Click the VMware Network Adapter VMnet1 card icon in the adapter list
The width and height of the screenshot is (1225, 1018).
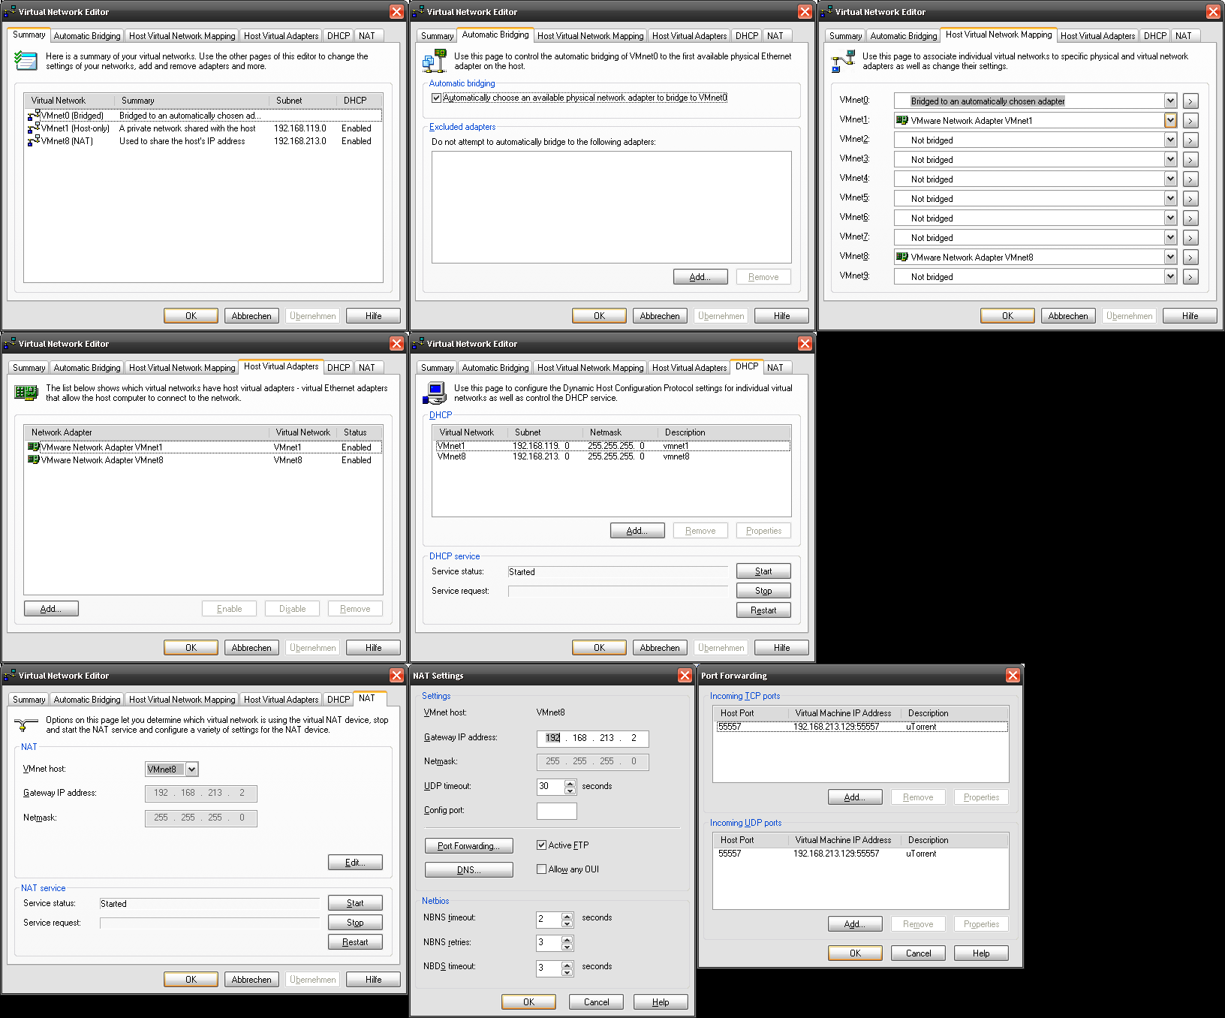point(33,447)
